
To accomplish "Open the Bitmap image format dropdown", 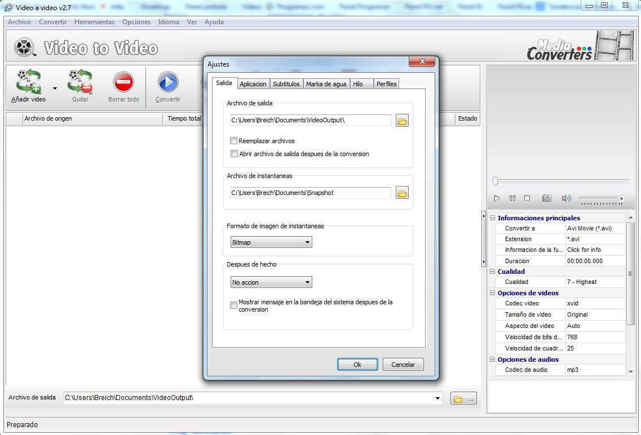I will tap(271, 242).
